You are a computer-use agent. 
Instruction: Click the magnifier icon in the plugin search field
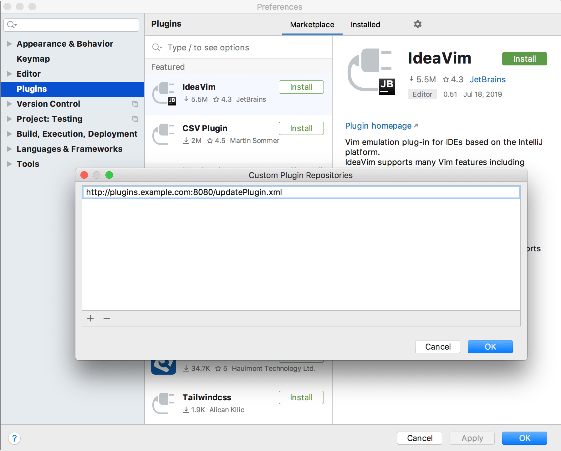point(157,47)
